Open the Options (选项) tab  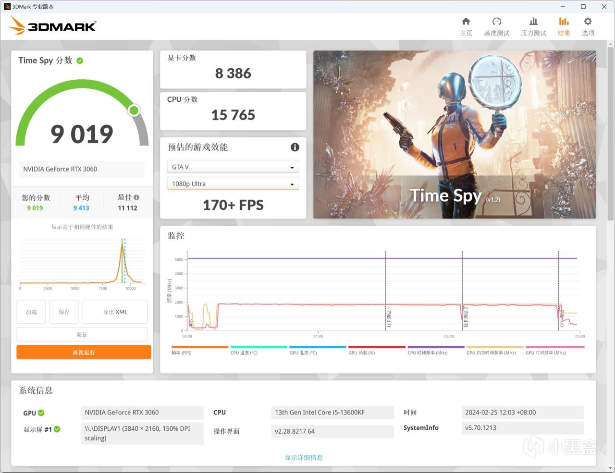588,26
